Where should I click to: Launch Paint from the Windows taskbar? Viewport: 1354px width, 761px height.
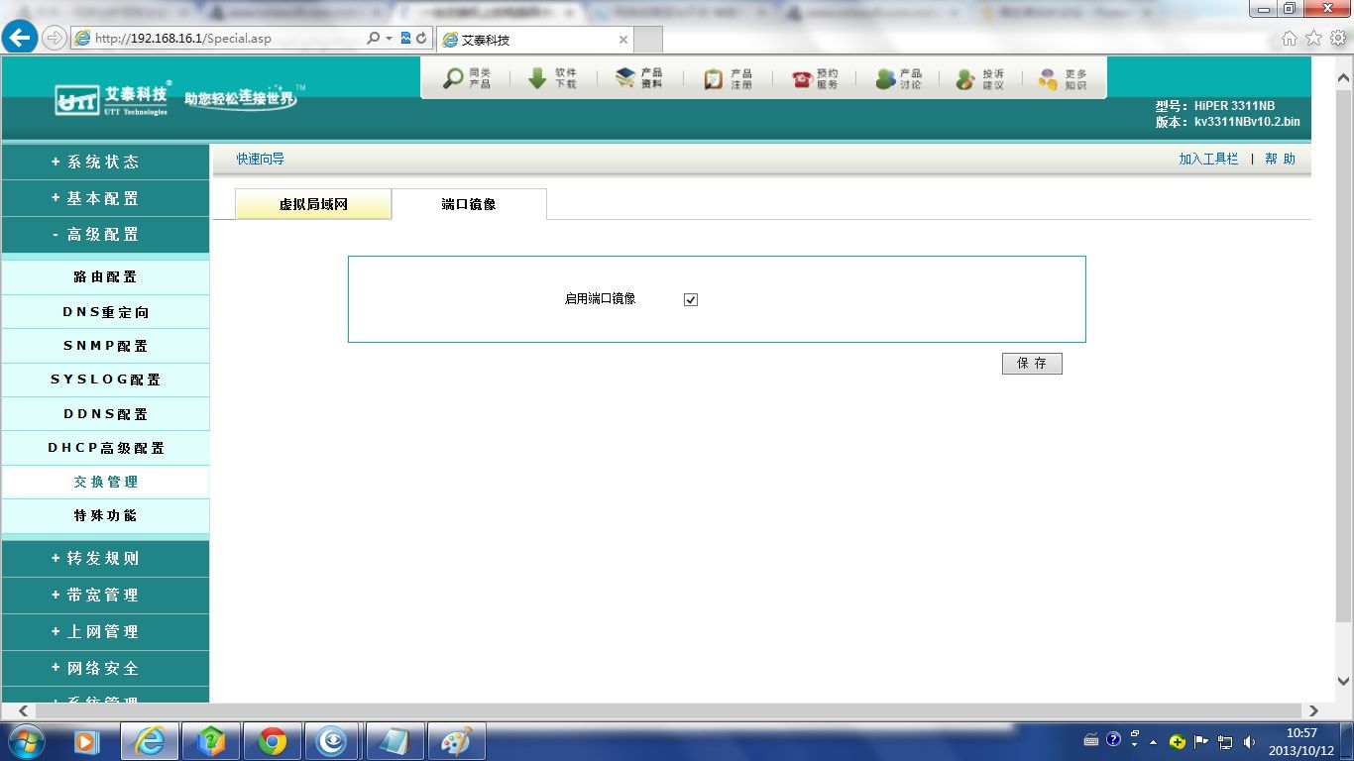457,741
